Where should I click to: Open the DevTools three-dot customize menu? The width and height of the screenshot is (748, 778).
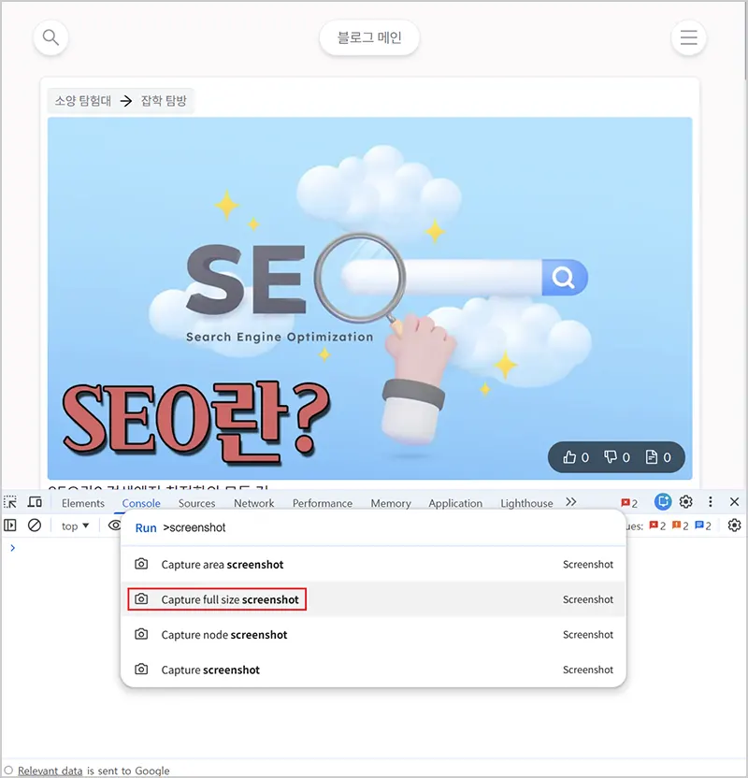710,502
